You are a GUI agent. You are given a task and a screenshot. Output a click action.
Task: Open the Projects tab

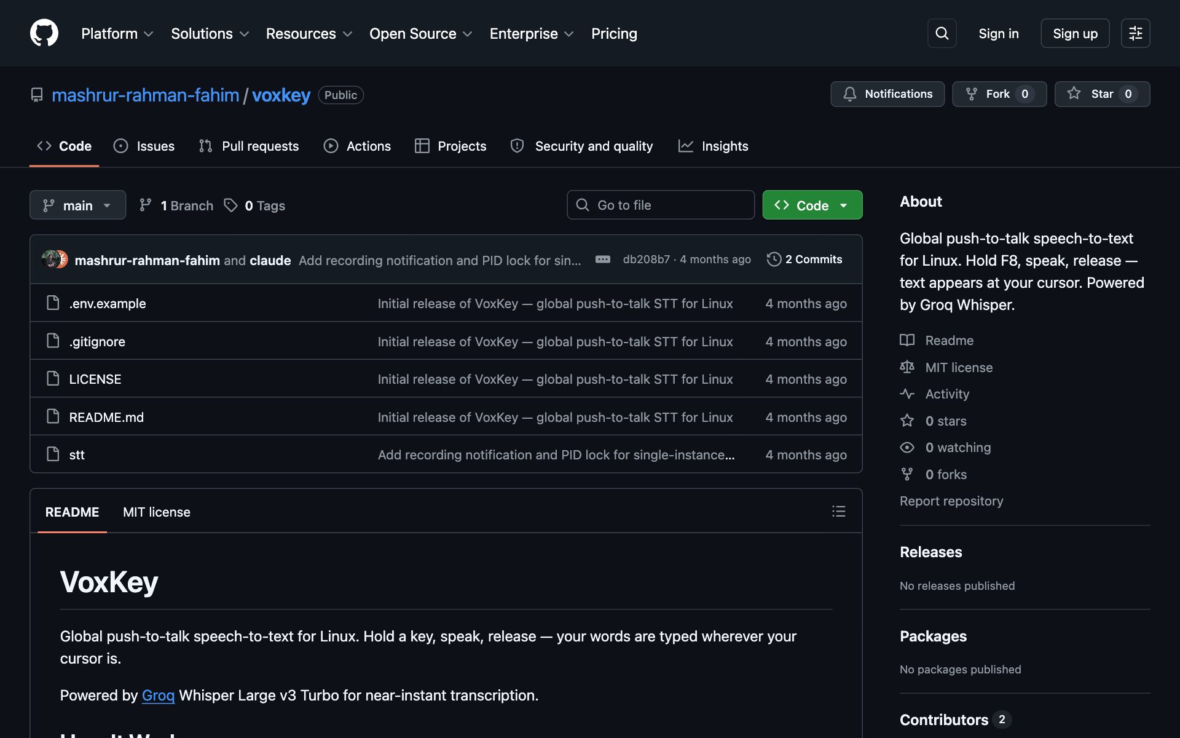point(450,146)
